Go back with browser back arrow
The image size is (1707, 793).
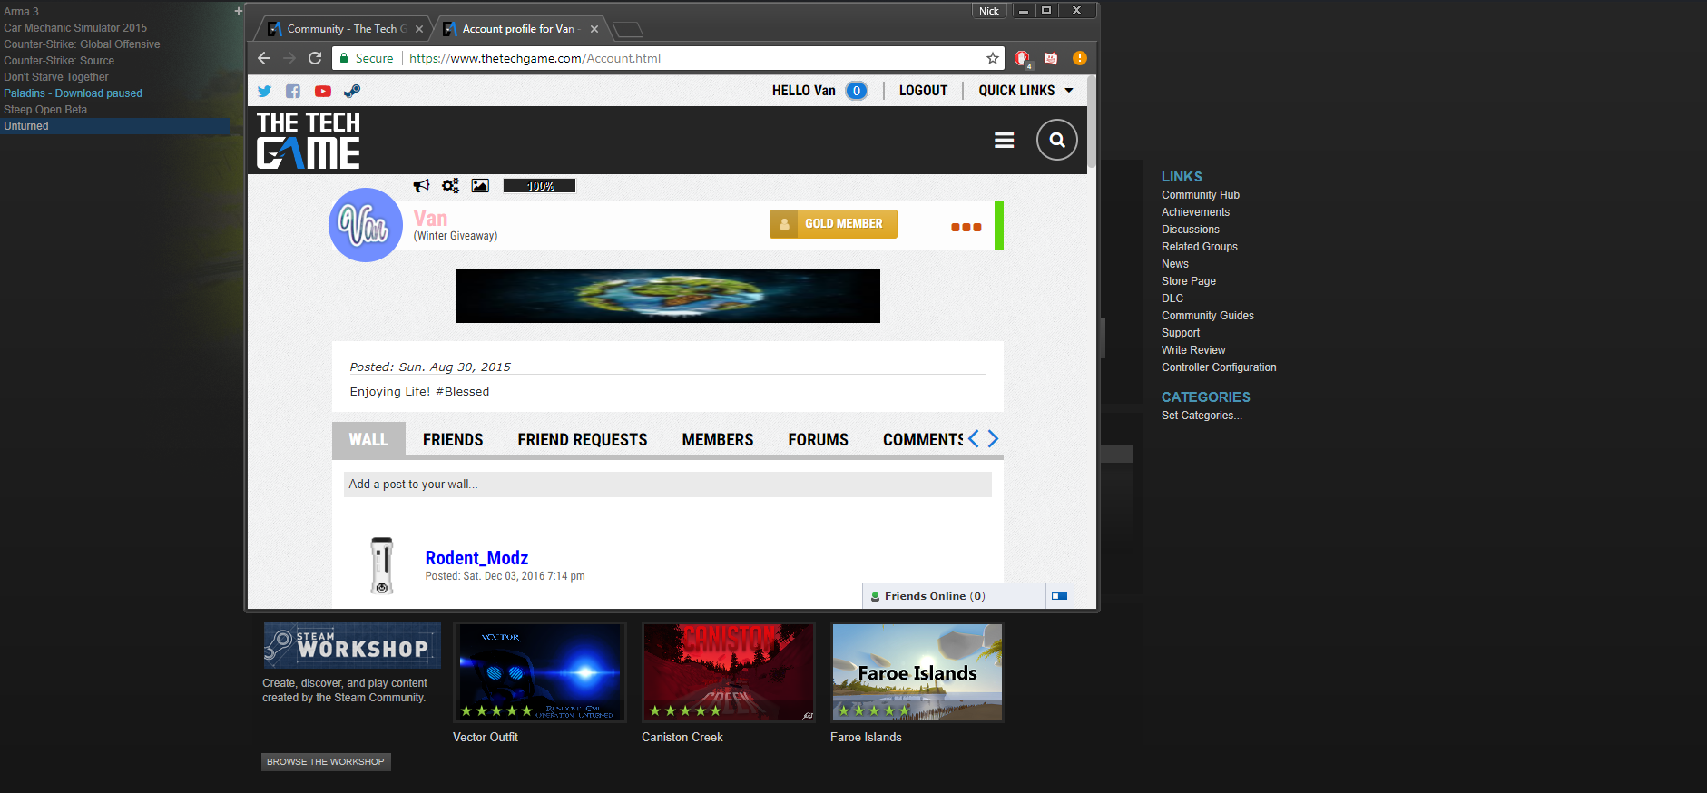[264, 58]
